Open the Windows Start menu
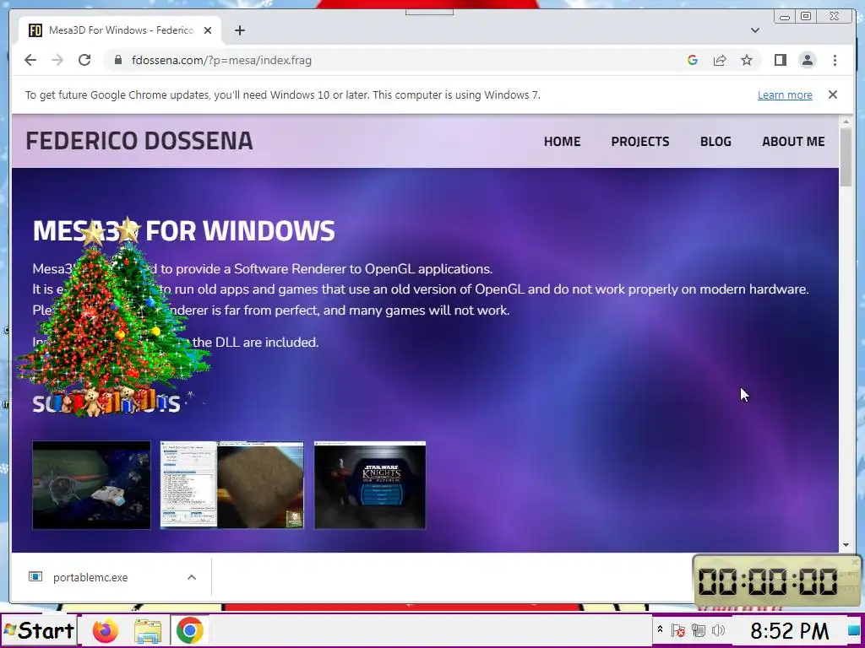This screenshot has height=648, width=865. [39, 630]
